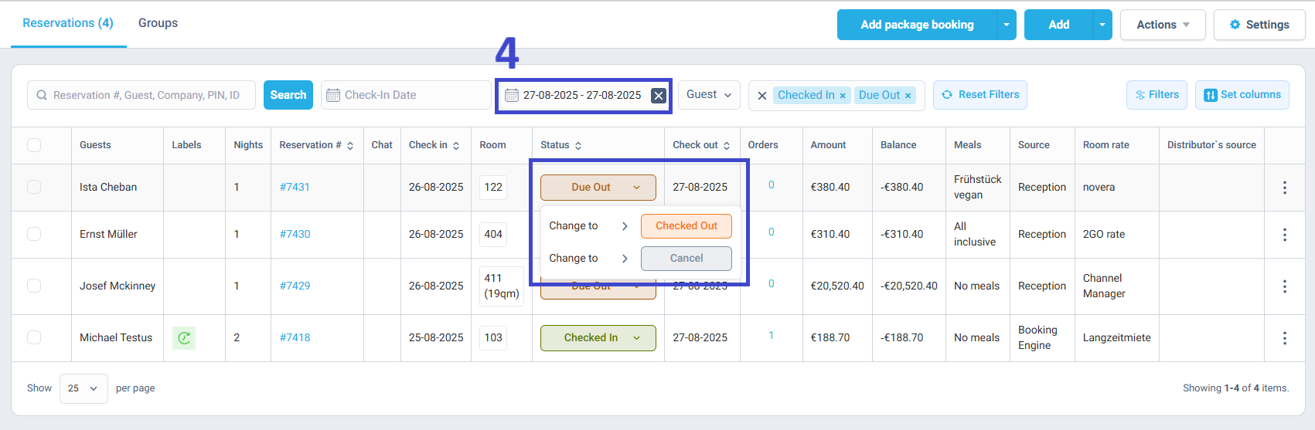The height and width of the screenshot is (430, 1315).
Task: Click the calendar icon in Check-In Date field
Action: 333,95
